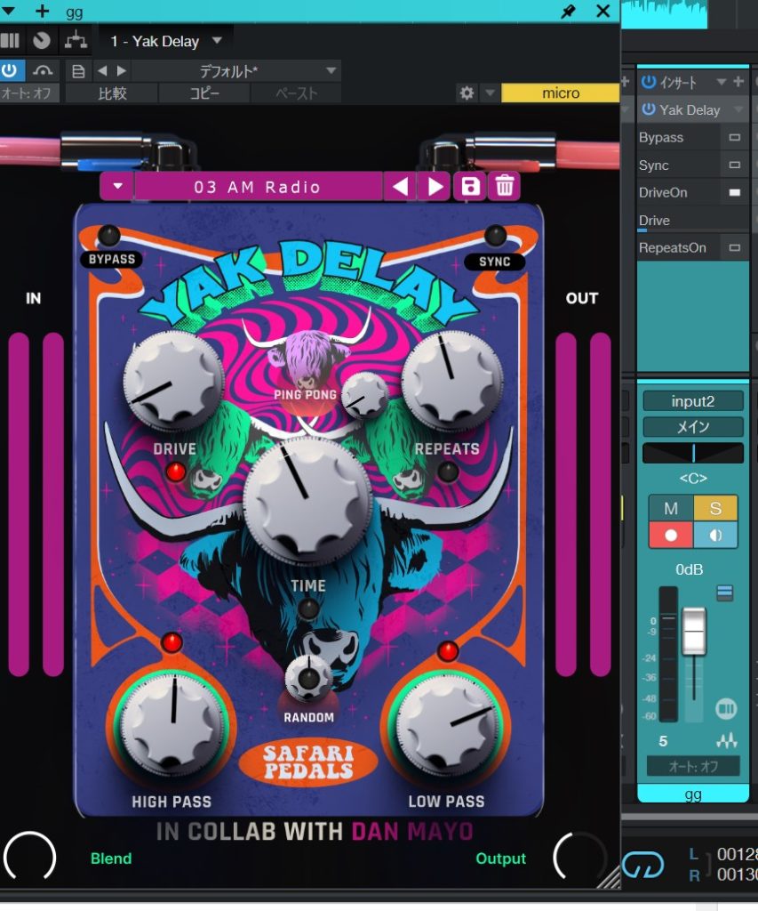
Task: Open plugin settings gear icon
Action: (x=467, y=93)
